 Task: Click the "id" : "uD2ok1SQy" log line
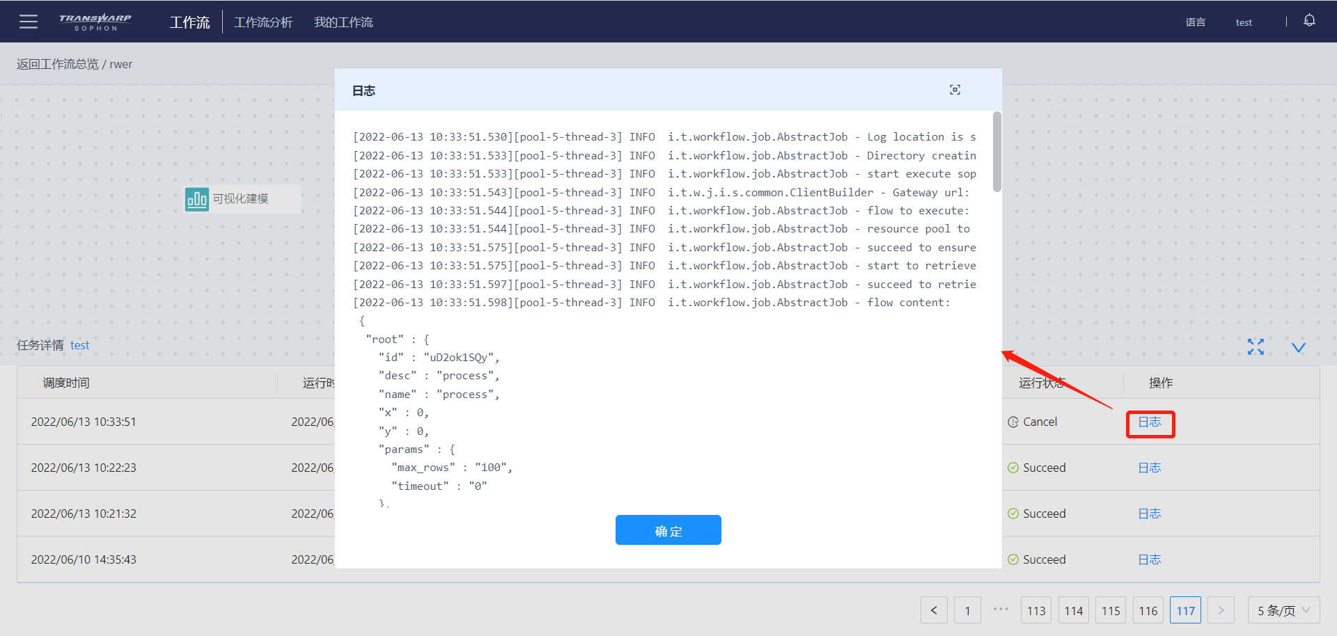pyautogui.click(x=439, y=357)
